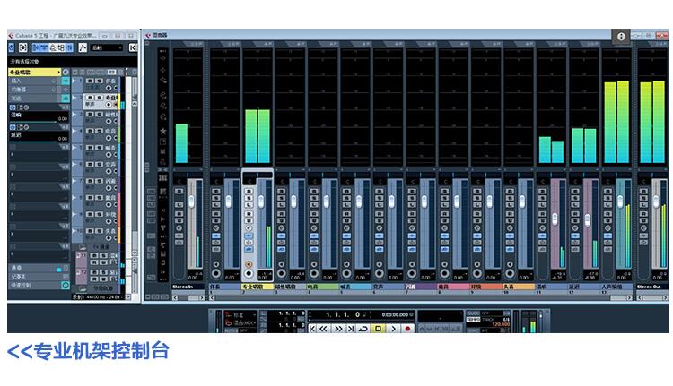Mute track 1 伴奏 in track list
The image size is (673, 386).
89,81
